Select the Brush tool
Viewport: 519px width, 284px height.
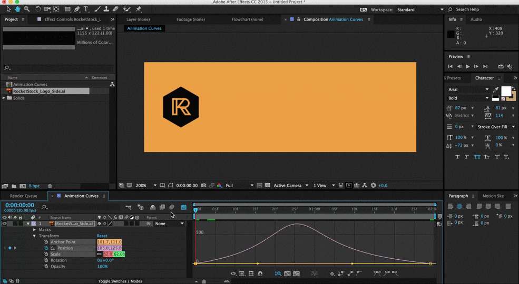97,9
